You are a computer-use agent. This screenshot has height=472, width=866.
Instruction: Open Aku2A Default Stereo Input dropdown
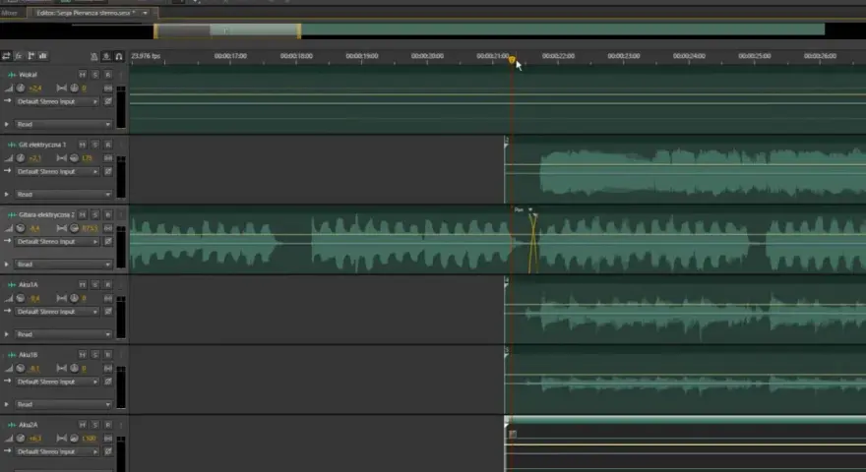tap(57, 452)
